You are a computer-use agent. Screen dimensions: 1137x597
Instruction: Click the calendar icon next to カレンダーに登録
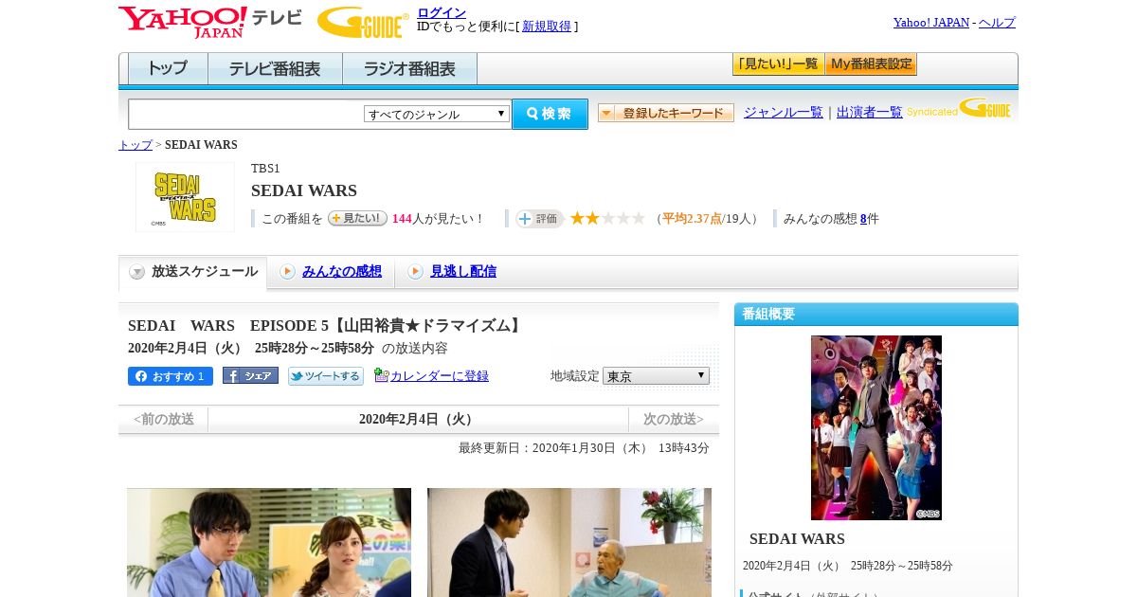381,375
